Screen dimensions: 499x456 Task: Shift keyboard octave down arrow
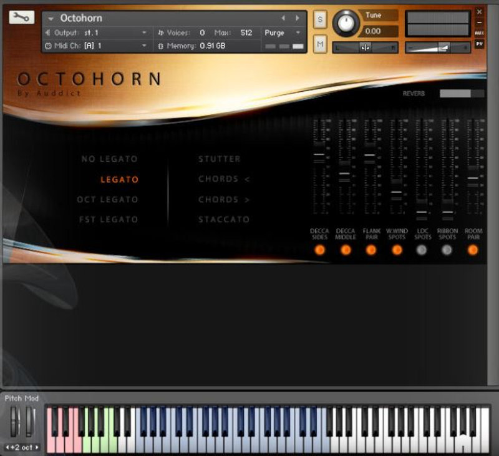7,447
